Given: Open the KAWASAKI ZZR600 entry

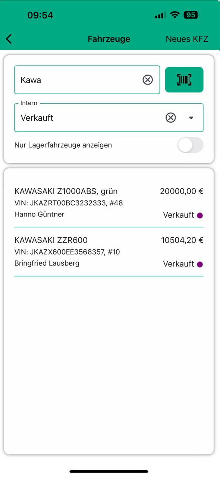Looking at the screenshot, I should click(x=109, y=252).
